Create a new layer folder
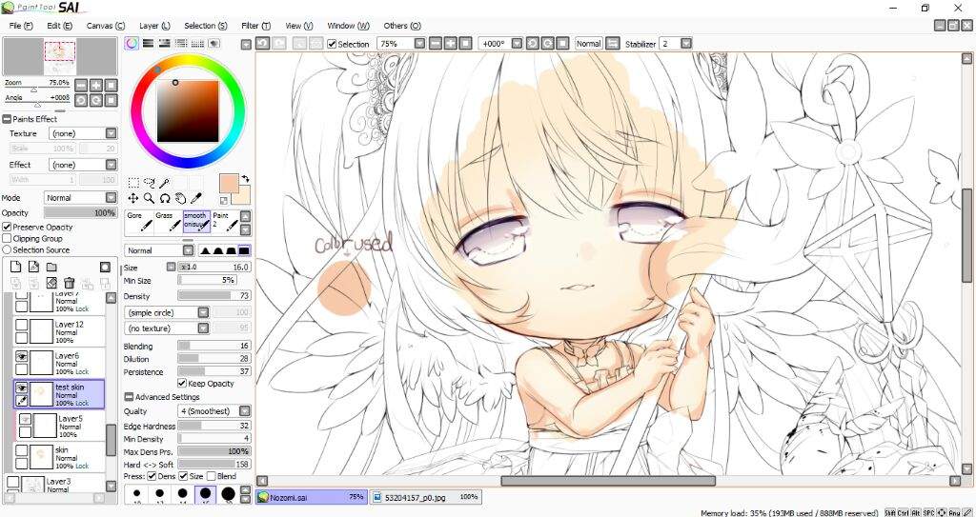976x517 pixels. (51, 267)
